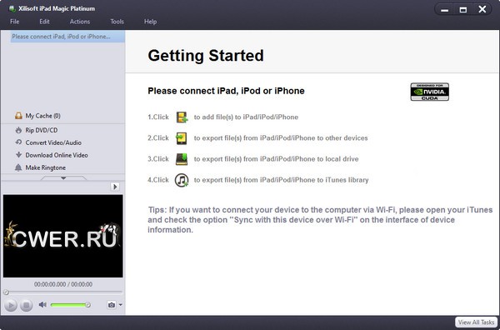
Task: Open Make Ringtone
Action: pos(45,167)
